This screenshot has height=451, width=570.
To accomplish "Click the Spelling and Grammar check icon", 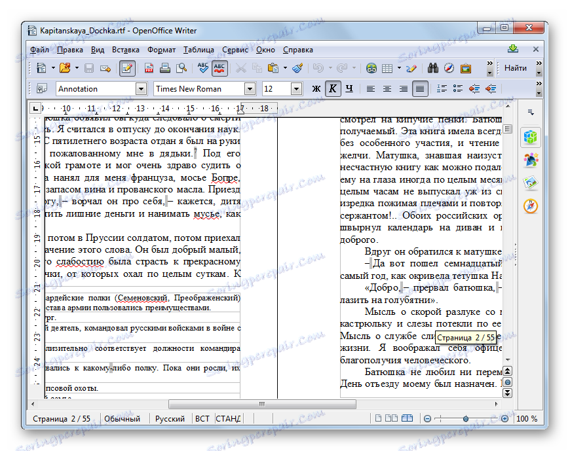I will tap(202, 68).
